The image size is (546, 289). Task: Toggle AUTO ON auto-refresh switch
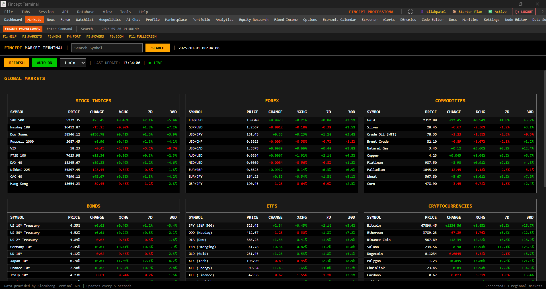pos(44,63)
